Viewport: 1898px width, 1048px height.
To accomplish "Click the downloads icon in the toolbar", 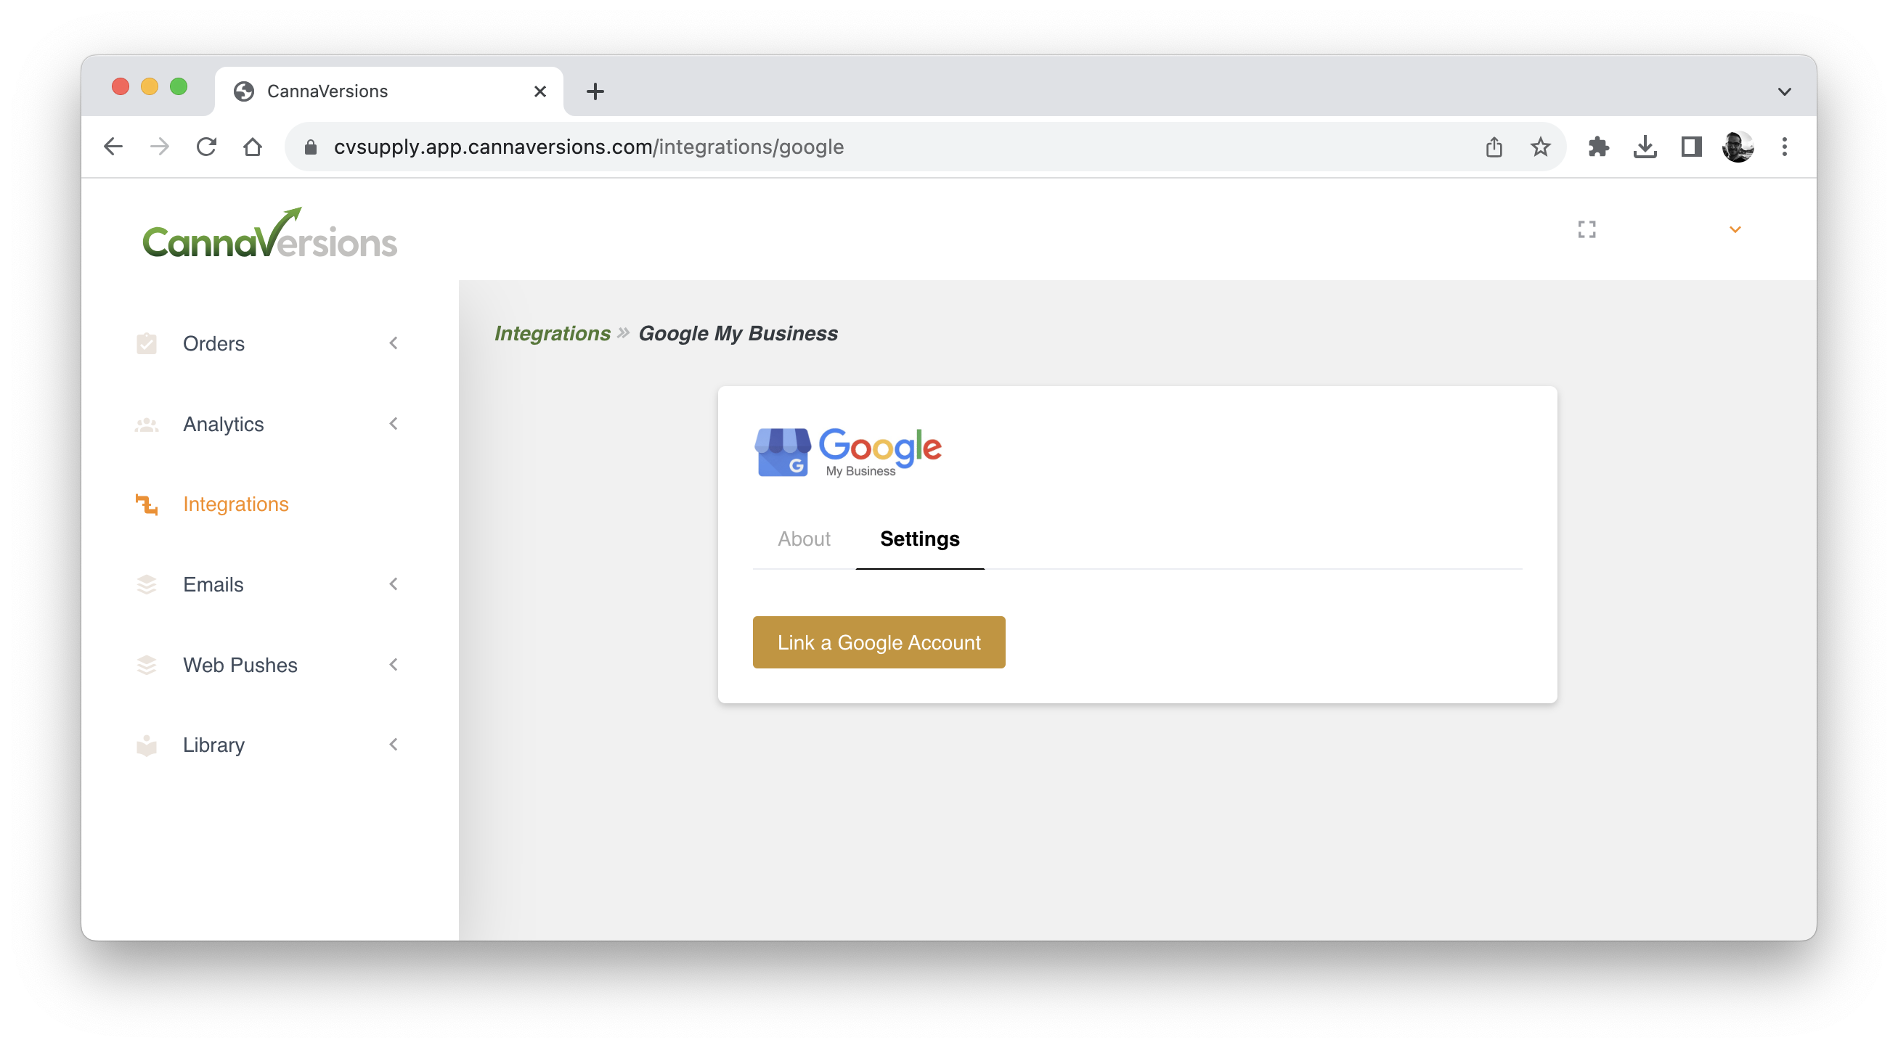I will click(x=1645, y=147).
